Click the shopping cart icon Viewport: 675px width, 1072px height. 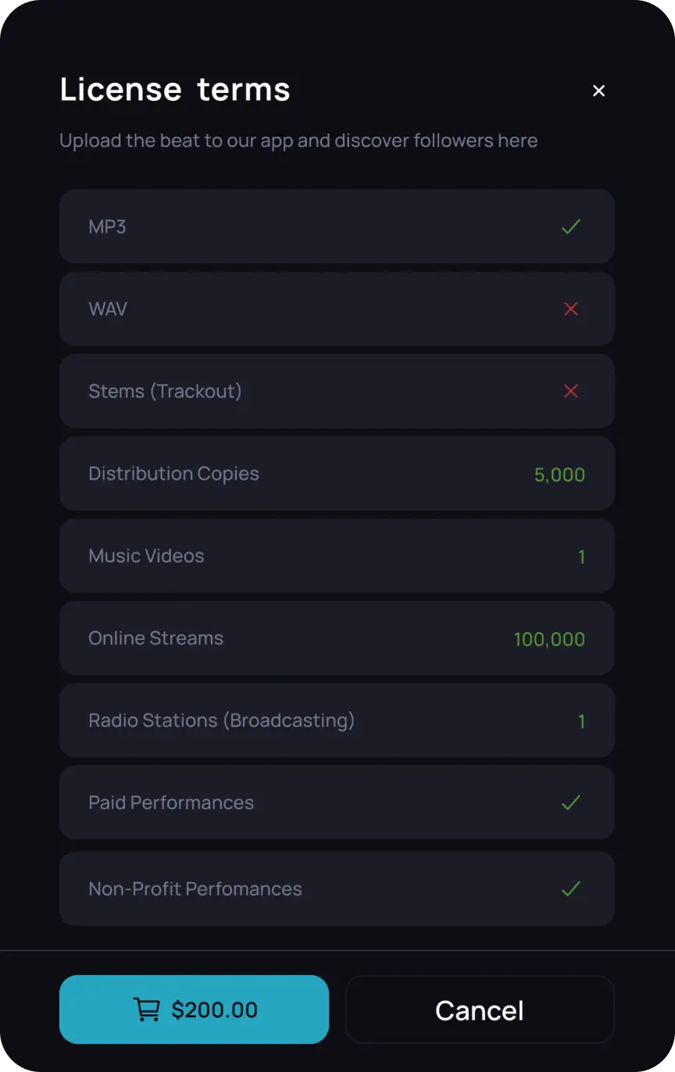click(x=146, y=1009)
